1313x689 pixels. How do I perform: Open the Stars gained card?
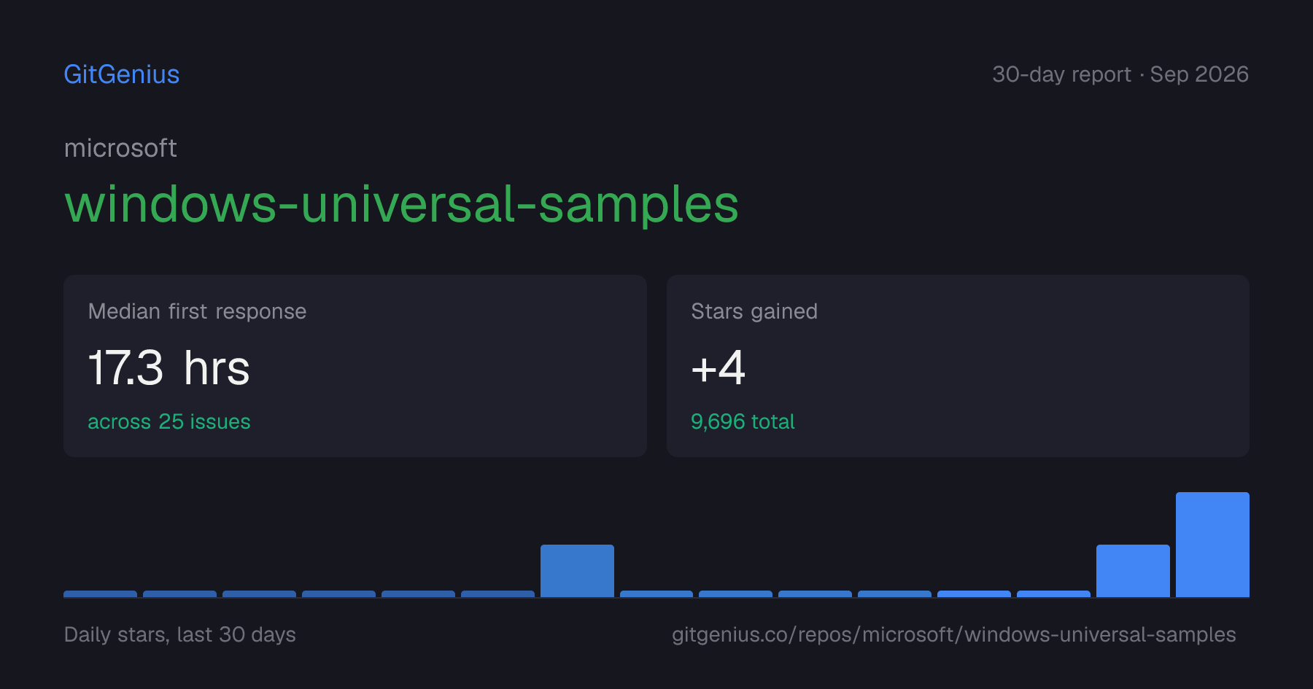pyautogui.click(x=958, y=366)
